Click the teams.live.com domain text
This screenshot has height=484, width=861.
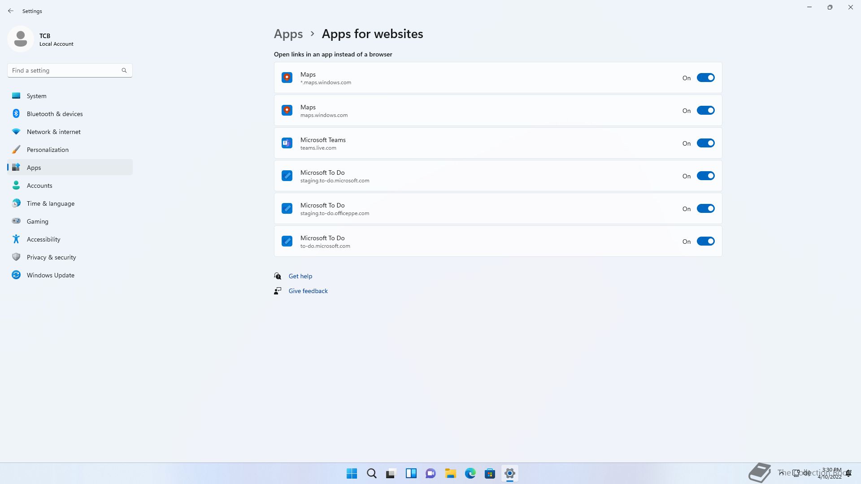click(x=318, y=148)
